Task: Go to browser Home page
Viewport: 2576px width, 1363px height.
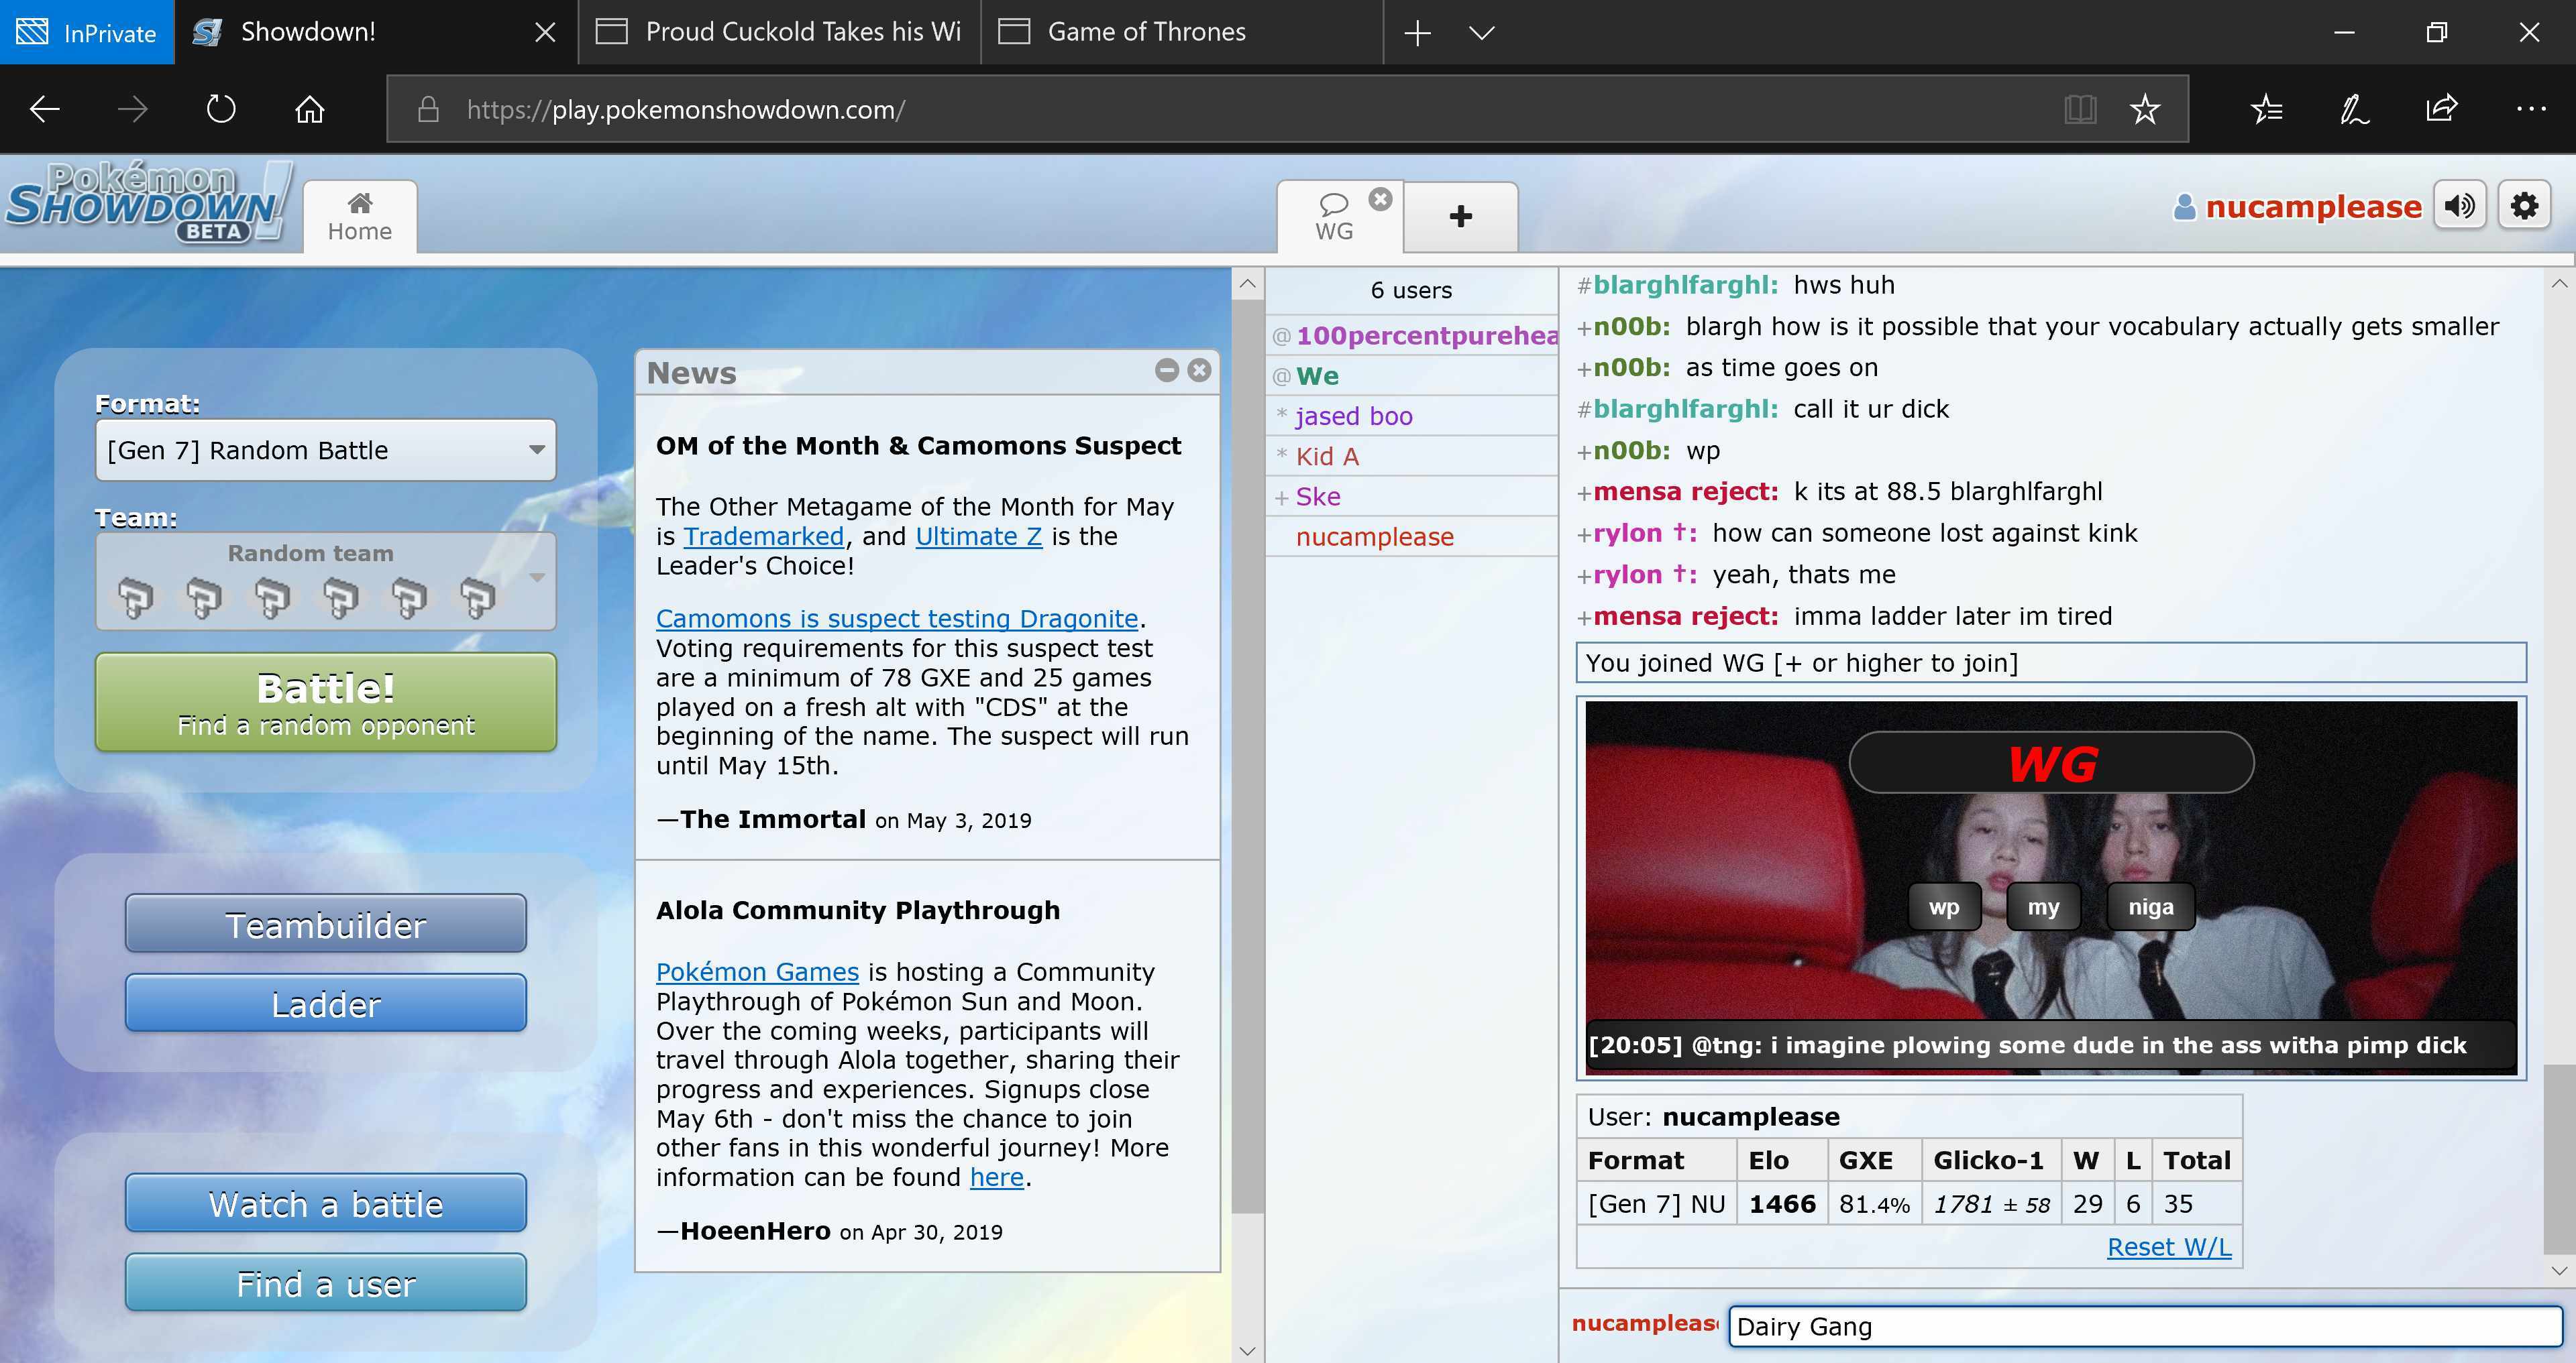Action: [309, 109]
